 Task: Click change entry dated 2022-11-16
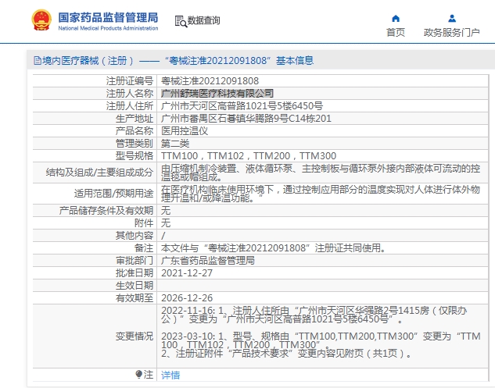pos(314,315)
